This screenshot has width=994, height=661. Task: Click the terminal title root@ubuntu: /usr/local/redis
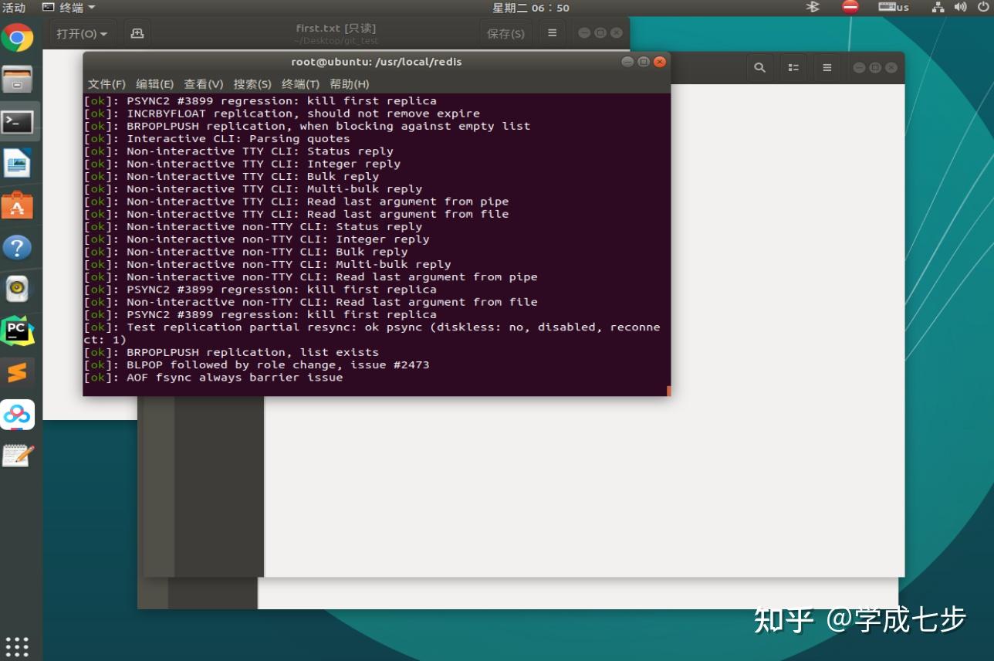pyautogui.click(x=377, y=62)
